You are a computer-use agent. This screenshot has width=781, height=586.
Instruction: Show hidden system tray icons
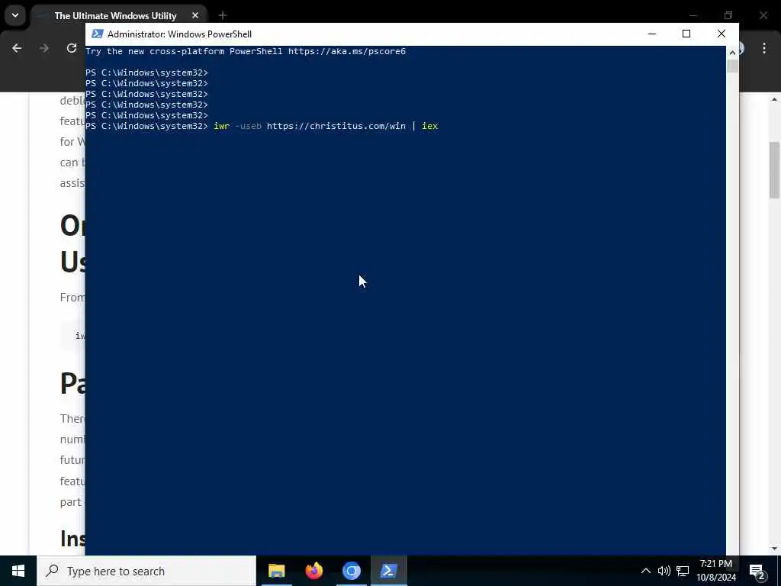(x=645, y=571)
